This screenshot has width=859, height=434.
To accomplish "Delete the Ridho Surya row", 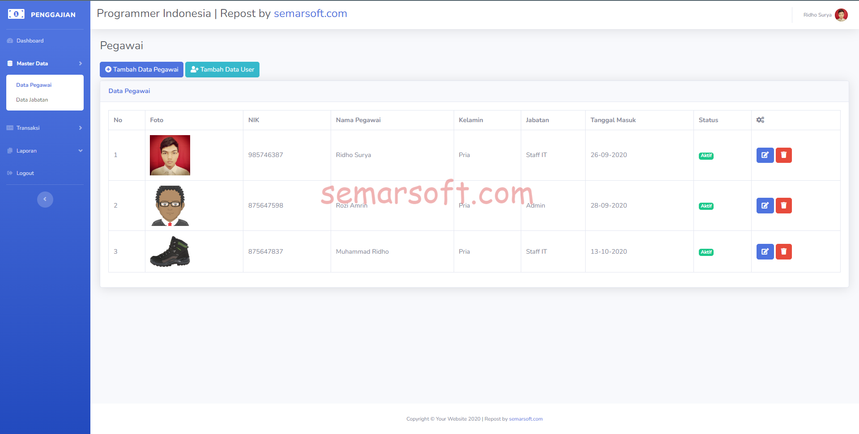I will tap(783, 155).
